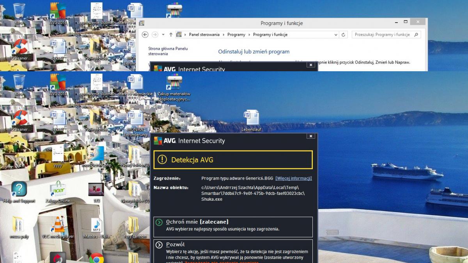Click the Programy i funkcje window title icon
This screenshot has height=263, width=468.
click(x=142, y=23)
